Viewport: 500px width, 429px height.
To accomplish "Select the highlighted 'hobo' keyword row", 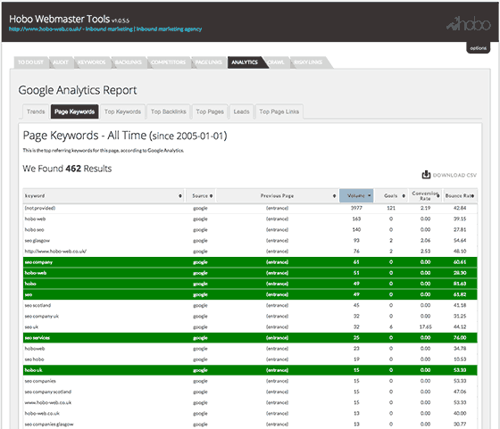I will [250, 284].
